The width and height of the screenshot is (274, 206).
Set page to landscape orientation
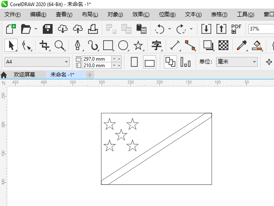point(150,62)
